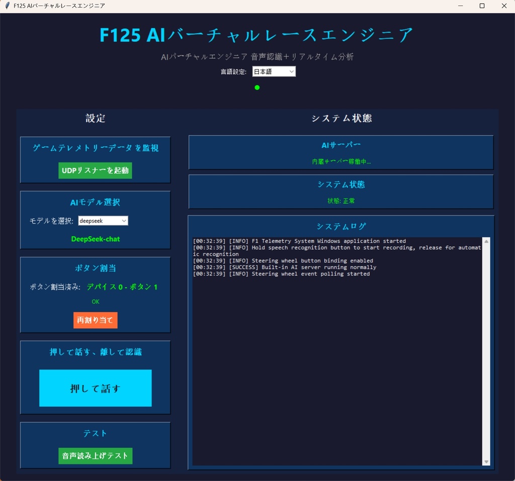515x481 pixels.
Task: Click the orange 再割り当て reassign button
Action: [95, 320]
